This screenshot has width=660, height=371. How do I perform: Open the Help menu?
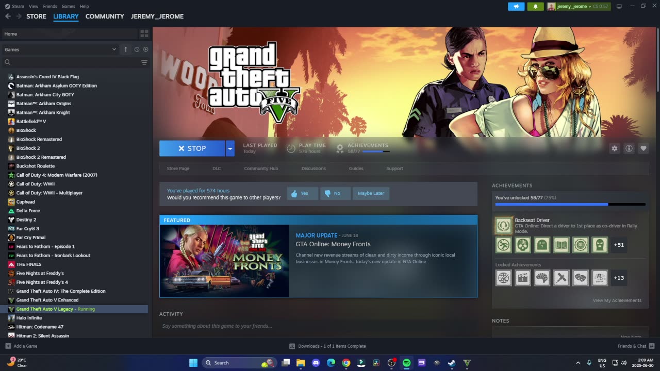click(x=84, y=6)
